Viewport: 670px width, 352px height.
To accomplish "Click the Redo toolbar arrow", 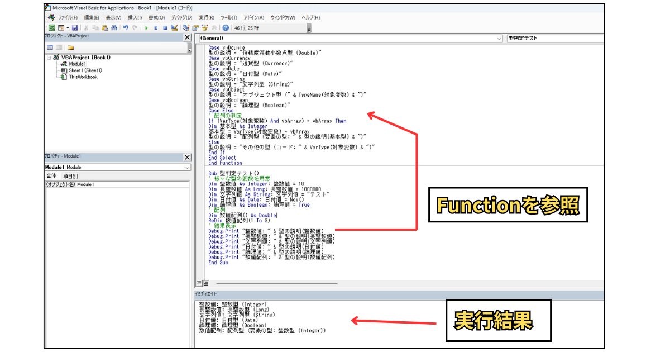I will click(135, 27).
